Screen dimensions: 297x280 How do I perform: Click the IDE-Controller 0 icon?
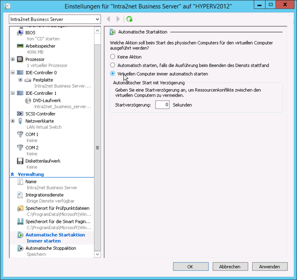pos(20,73)
